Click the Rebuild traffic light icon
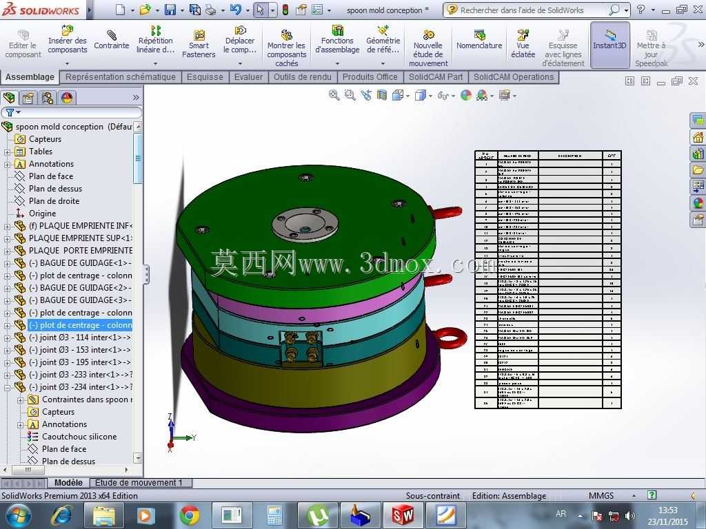The width and height of the screenshot is (706, 529). [x=285, y=10]
